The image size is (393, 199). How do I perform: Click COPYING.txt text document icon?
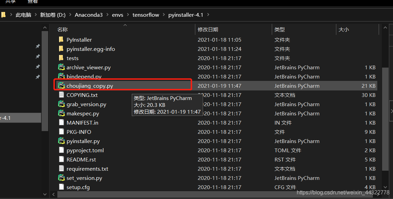point(61,95)
